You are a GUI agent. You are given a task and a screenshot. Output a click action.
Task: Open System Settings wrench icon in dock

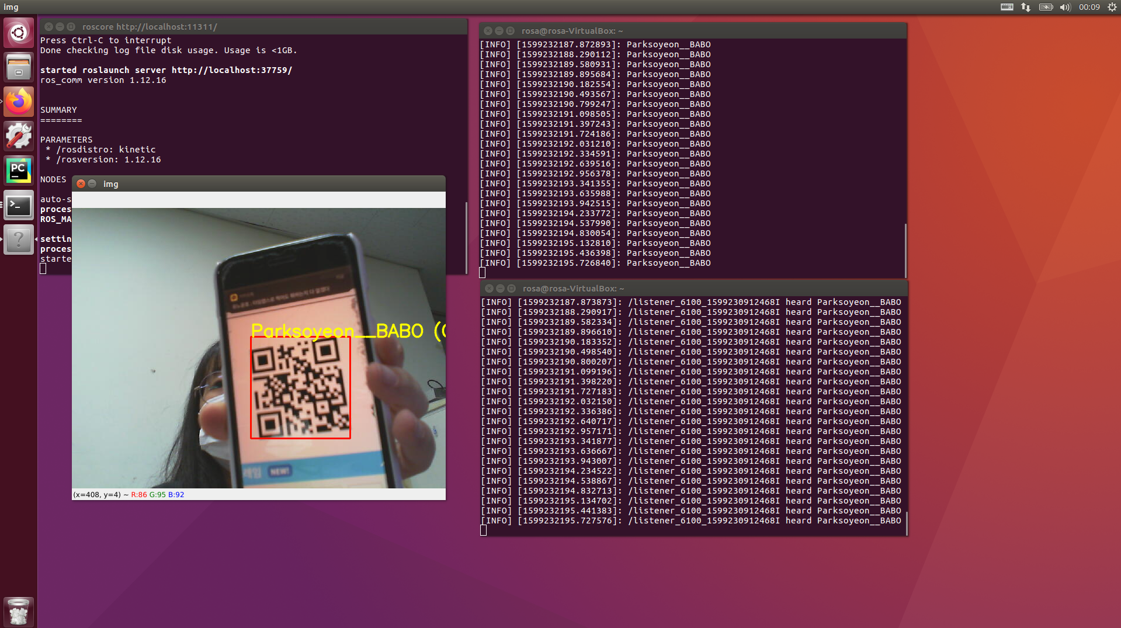[19, 136]
